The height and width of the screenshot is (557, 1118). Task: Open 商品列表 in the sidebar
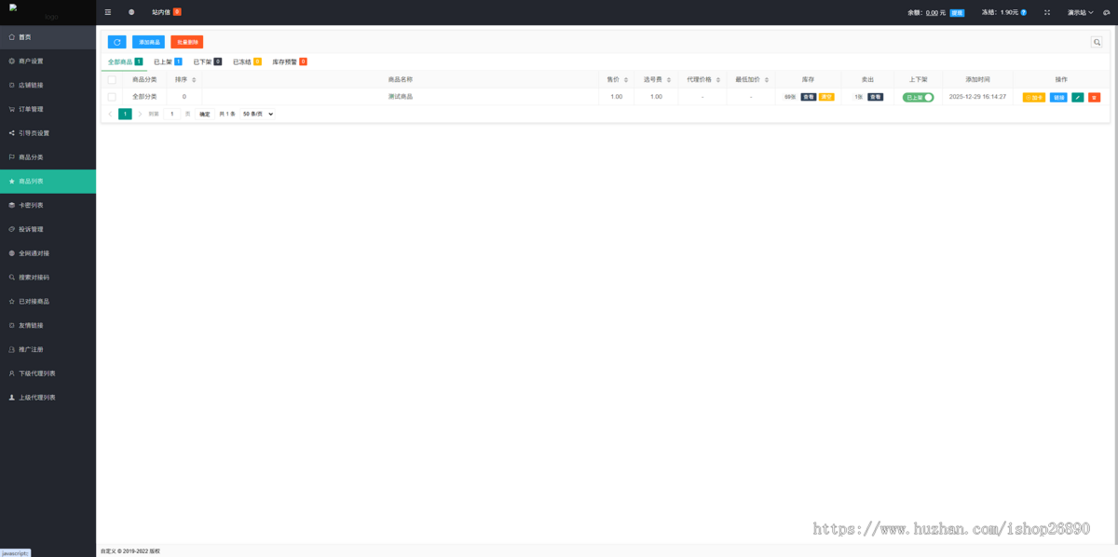coord(48,181)
